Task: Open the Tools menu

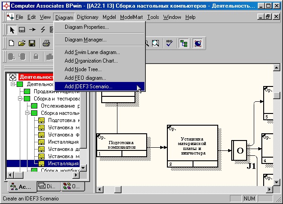Action: (x=153, y=17)
